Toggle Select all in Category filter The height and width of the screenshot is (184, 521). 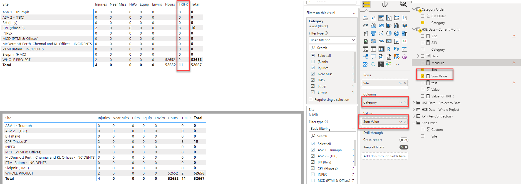(x=313, y=55)
